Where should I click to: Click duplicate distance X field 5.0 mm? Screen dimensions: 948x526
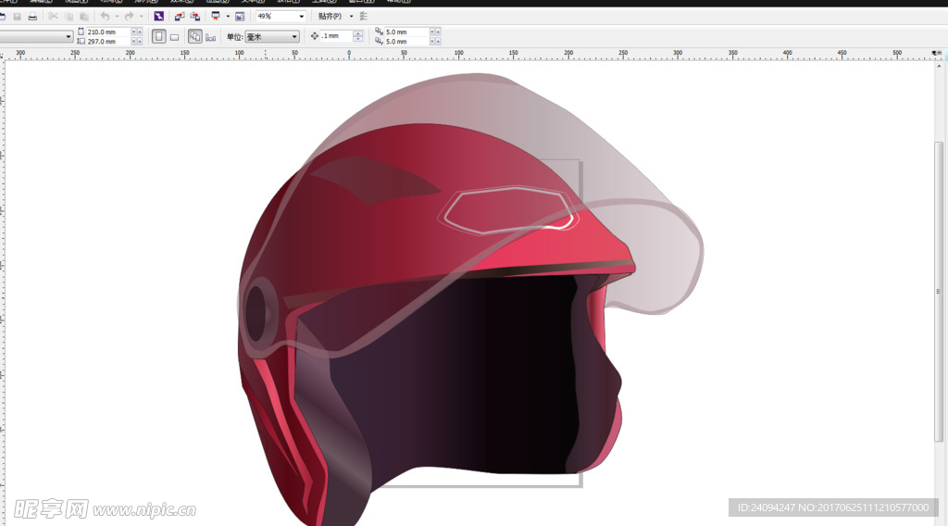[407, 31]
